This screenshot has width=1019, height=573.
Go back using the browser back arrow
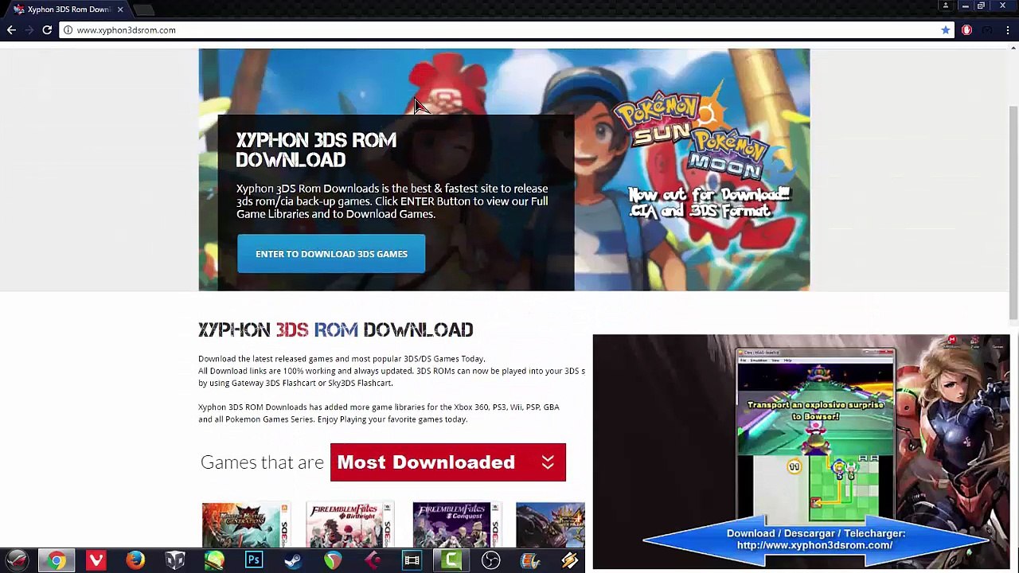11,30
